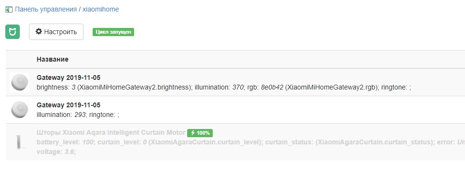
Task: Open the Панель управления breadcrumb link
Action: pos(46,9)
